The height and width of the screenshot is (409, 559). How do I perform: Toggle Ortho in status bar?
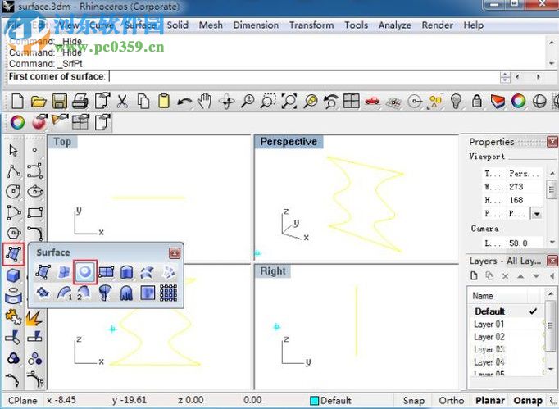452,401
